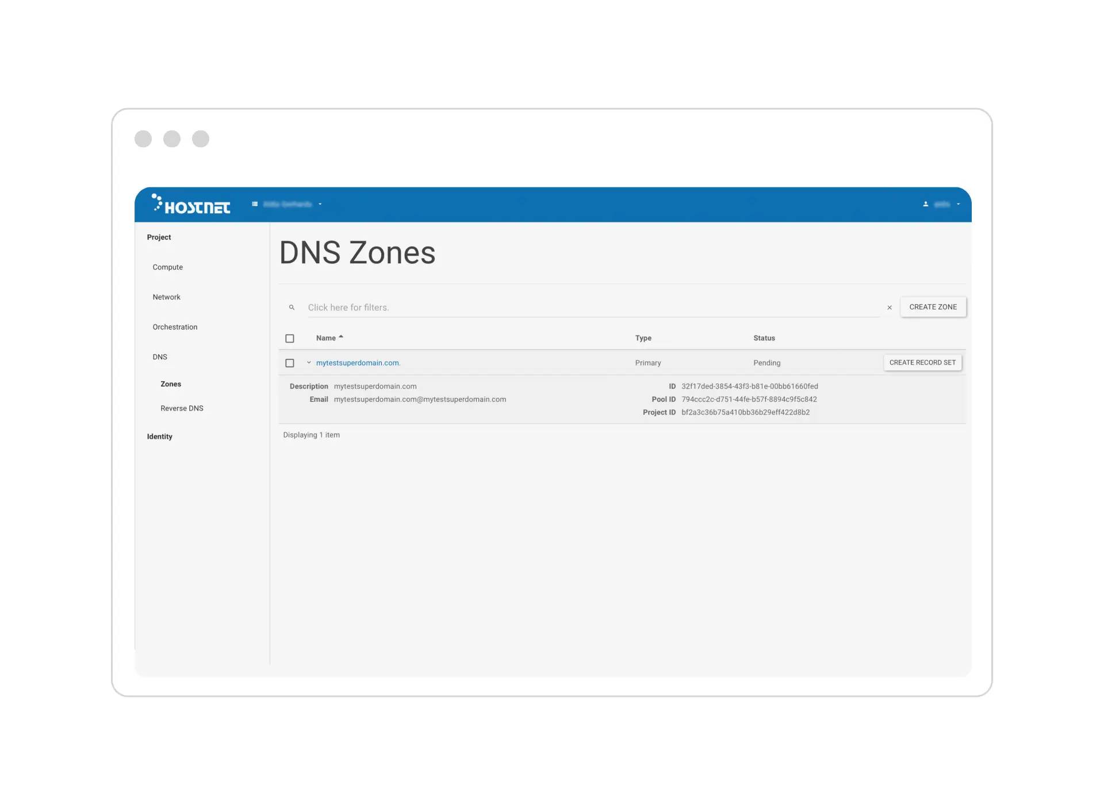The height and width of the screenshot is (805, 1104).
Task: Check the mytestsuperdomain.com row checkbox
Action: 290,363
